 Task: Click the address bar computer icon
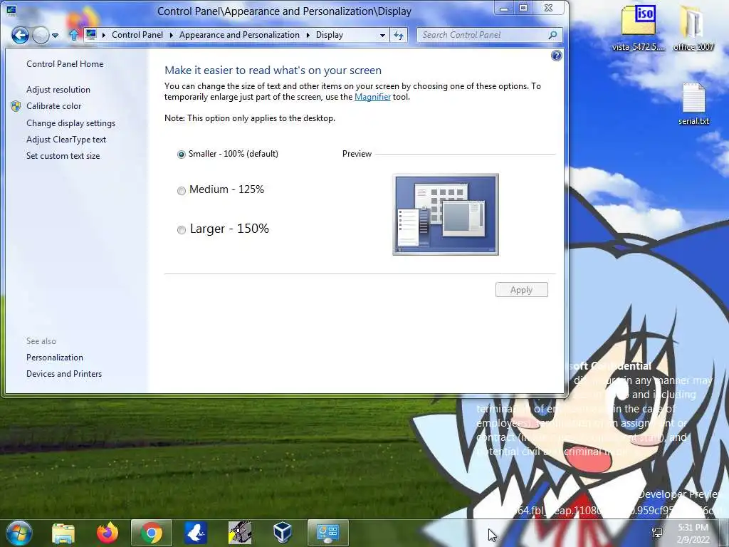click(91, 34)
